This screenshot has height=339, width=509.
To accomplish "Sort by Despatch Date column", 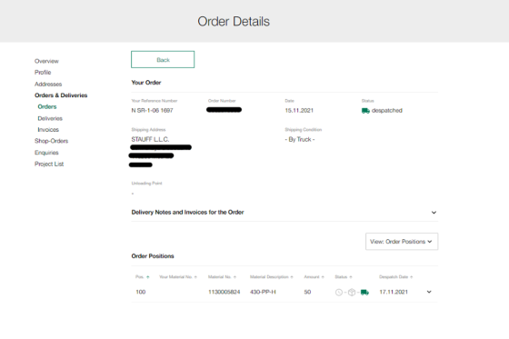I will click(395, 277).
